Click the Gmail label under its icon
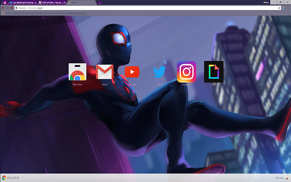Viewport: 291px width, 182px height. click(105, 85)
